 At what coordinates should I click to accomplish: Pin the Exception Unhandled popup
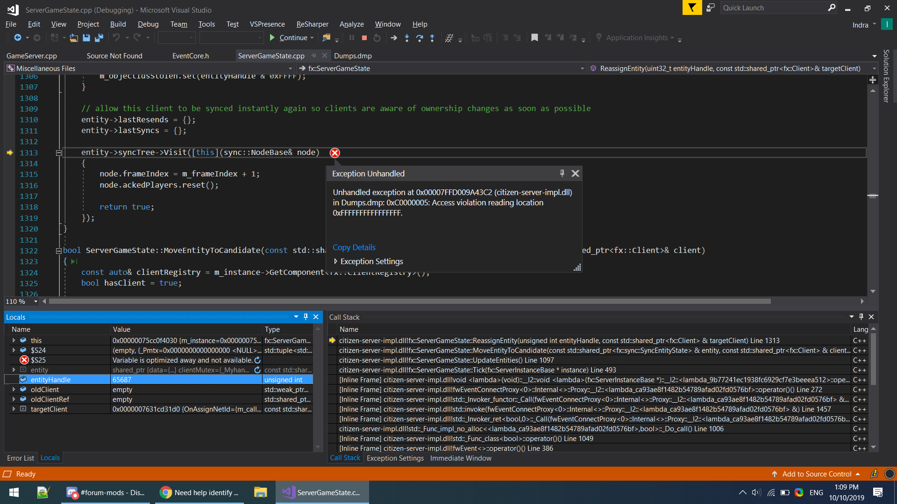[x=562, y=173]
